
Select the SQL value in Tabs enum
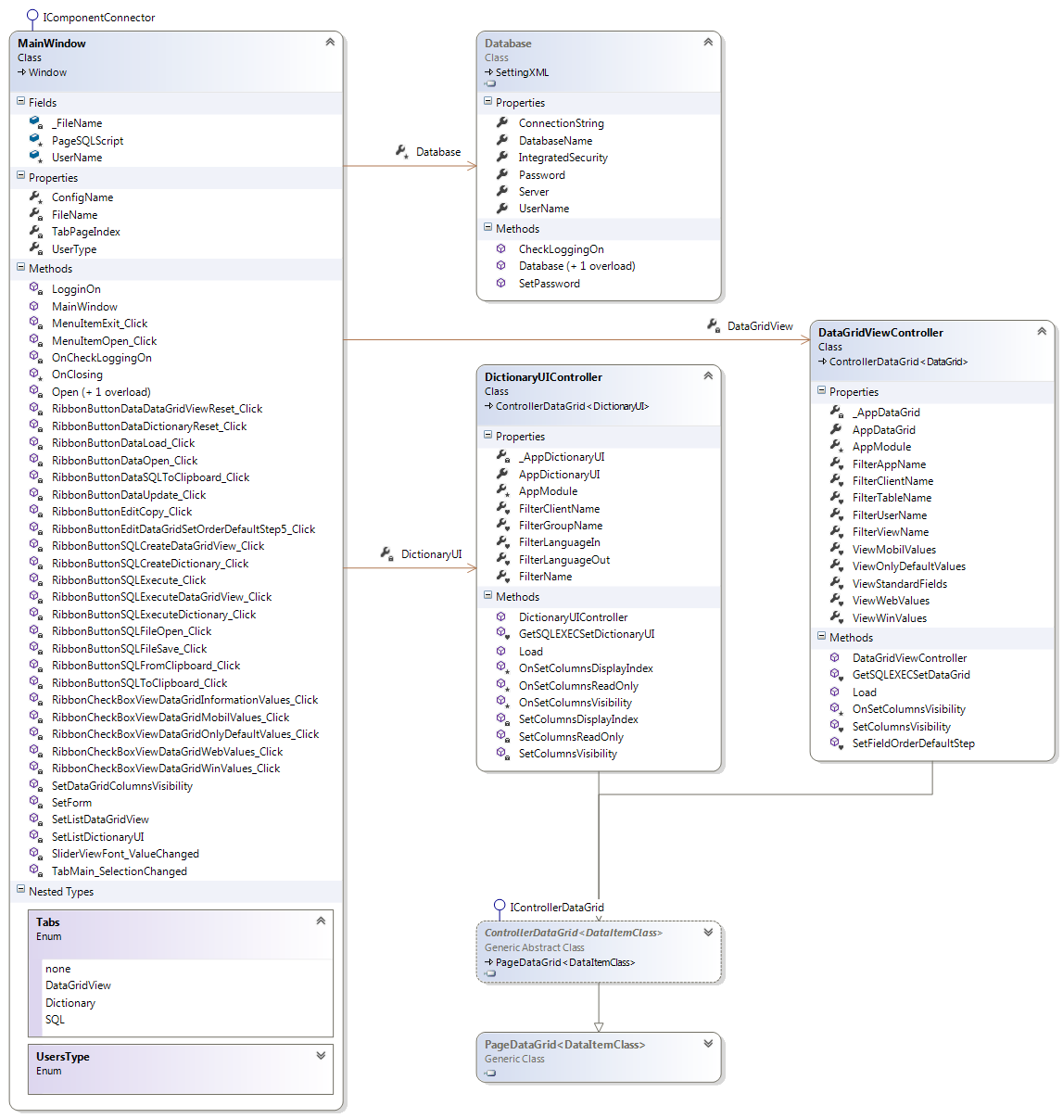[x=56, y=1020]
